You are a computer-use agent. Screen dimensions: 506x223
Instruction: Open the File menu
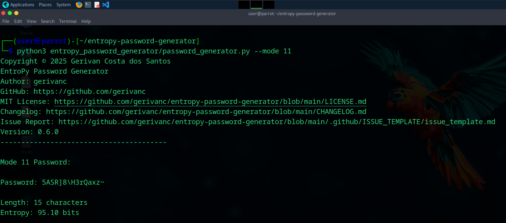6,21
